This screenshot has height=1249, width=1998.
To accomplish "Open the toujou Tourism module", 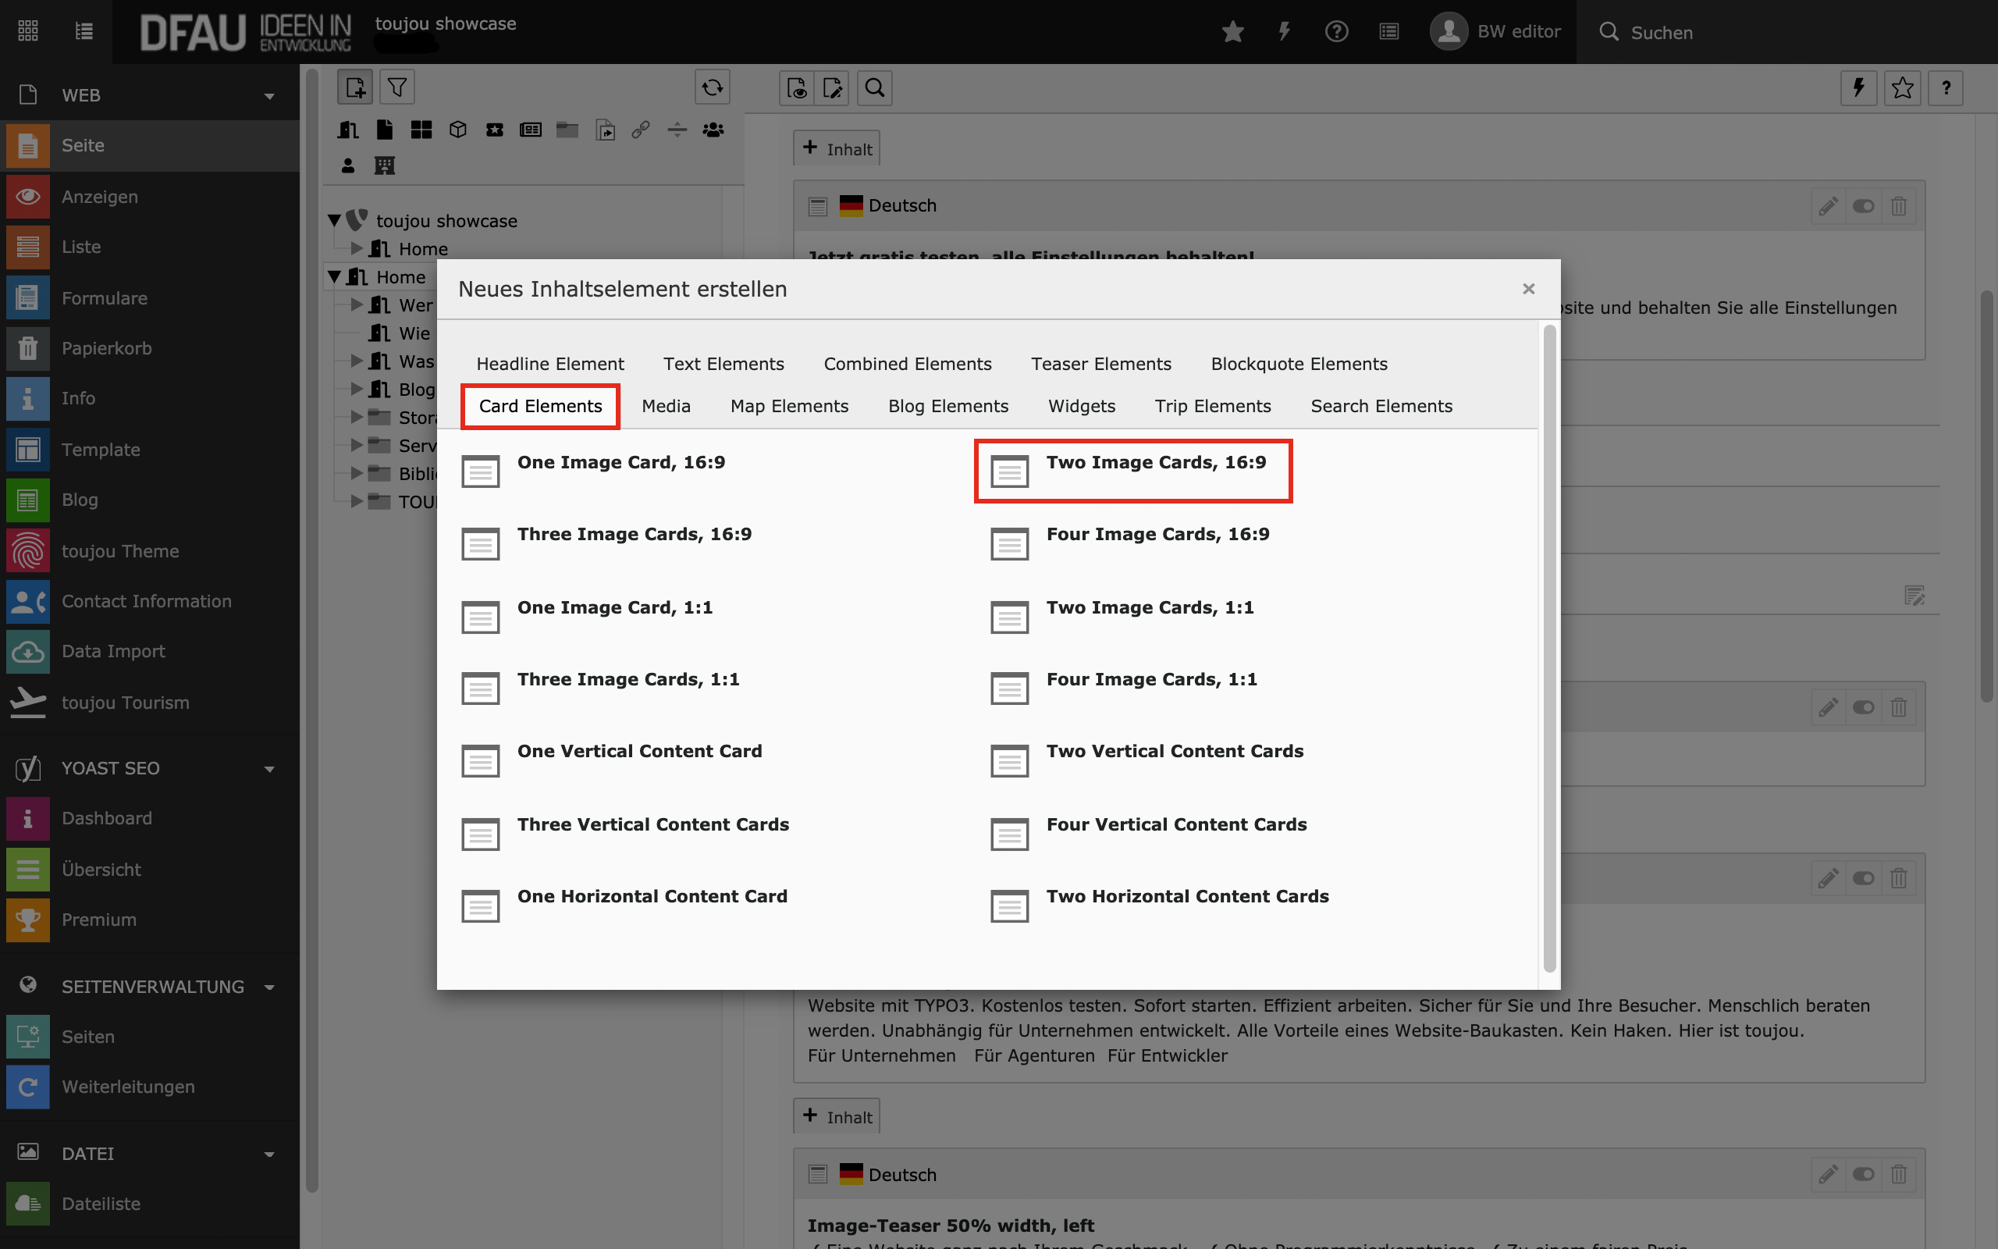I will click(149, 702).
